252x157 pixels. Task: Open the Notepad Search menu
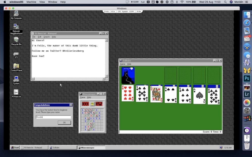(47, 37)
